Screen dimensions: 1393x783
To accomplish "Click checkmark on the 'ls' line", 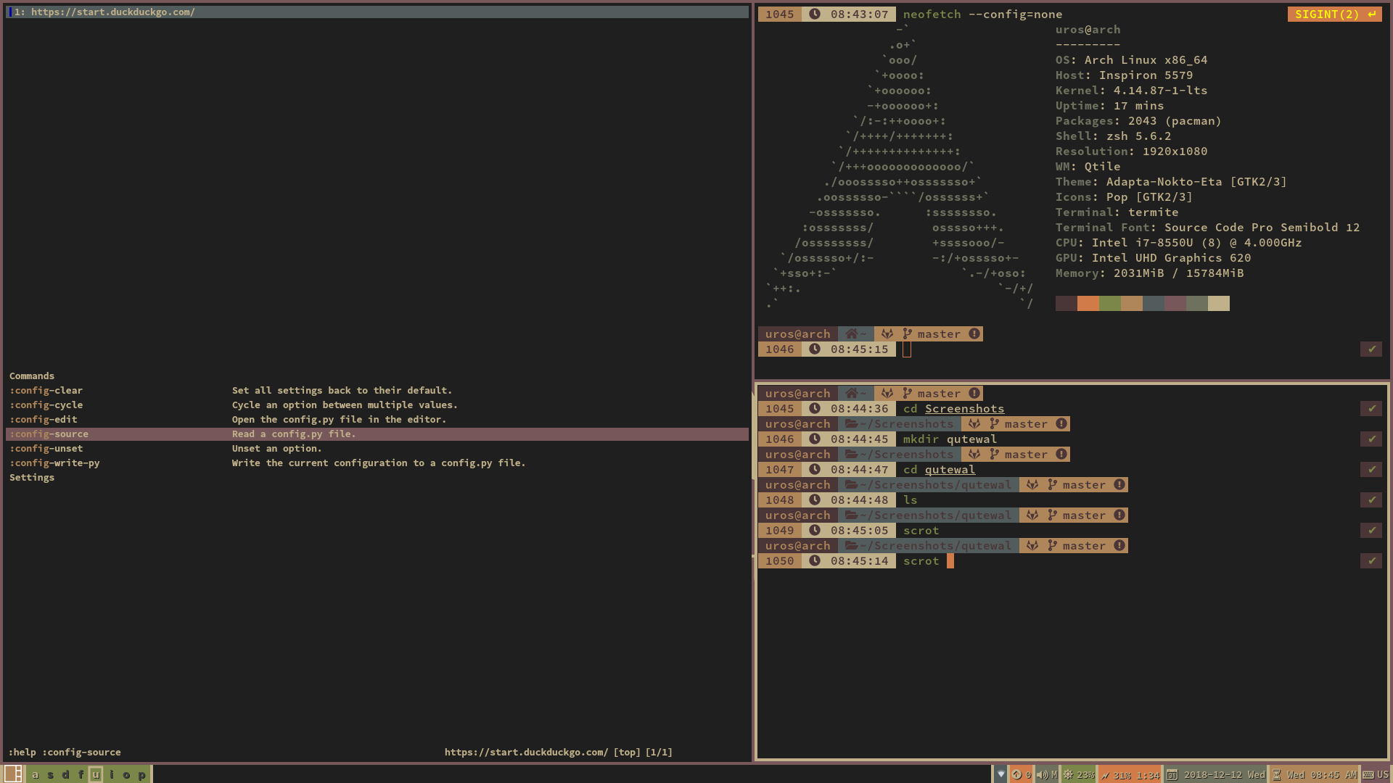I will (x=1371, y=500).
